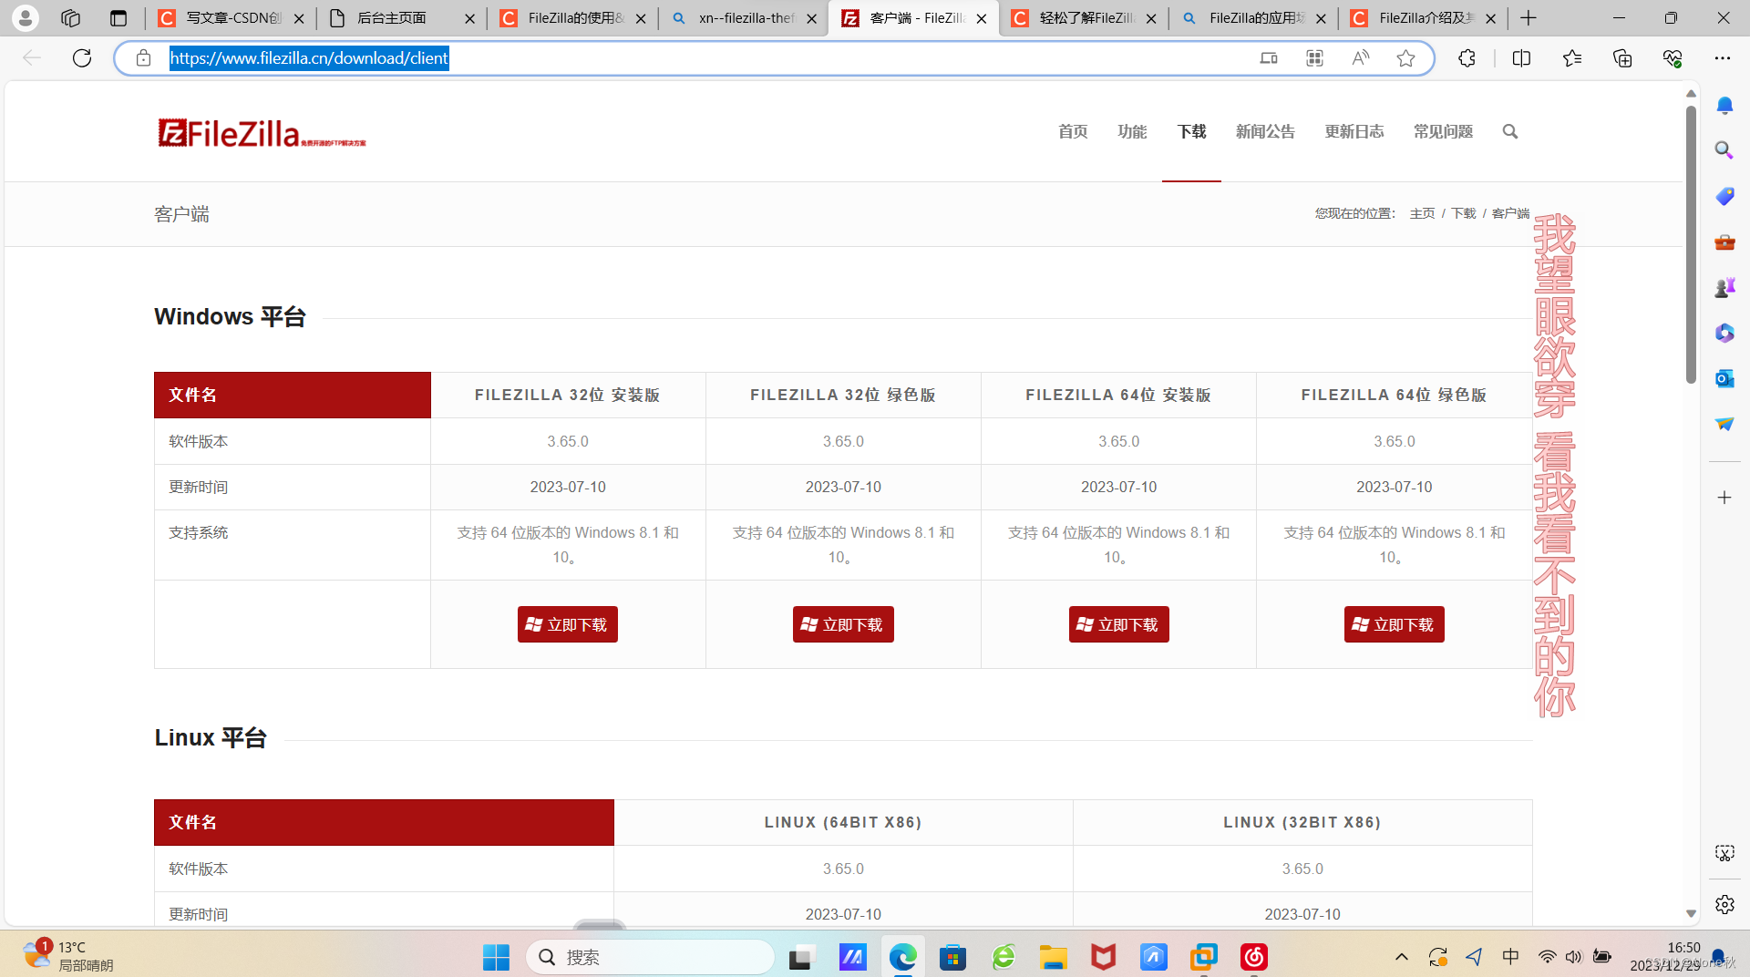Open the favorites list icon
Screen dimensions: 1750x977
pyautogui.click(x=1571, y=58)
